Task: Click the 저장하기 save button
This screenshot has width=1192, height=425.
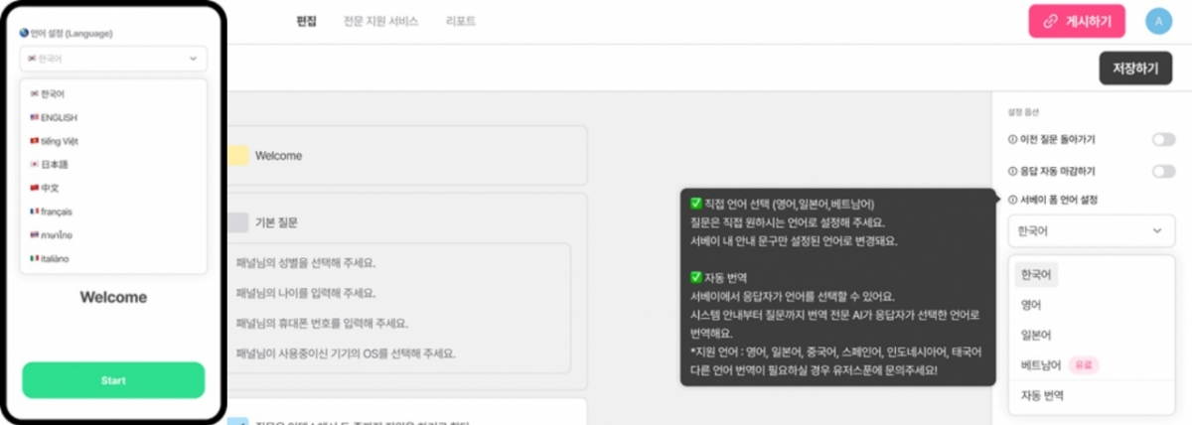Action: (1135, 68)
